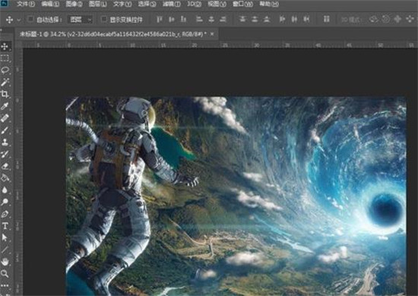This screenshot has width=418, height=296.
Task: Open the 窗口 (Window) menu
Action: [242, 4]
